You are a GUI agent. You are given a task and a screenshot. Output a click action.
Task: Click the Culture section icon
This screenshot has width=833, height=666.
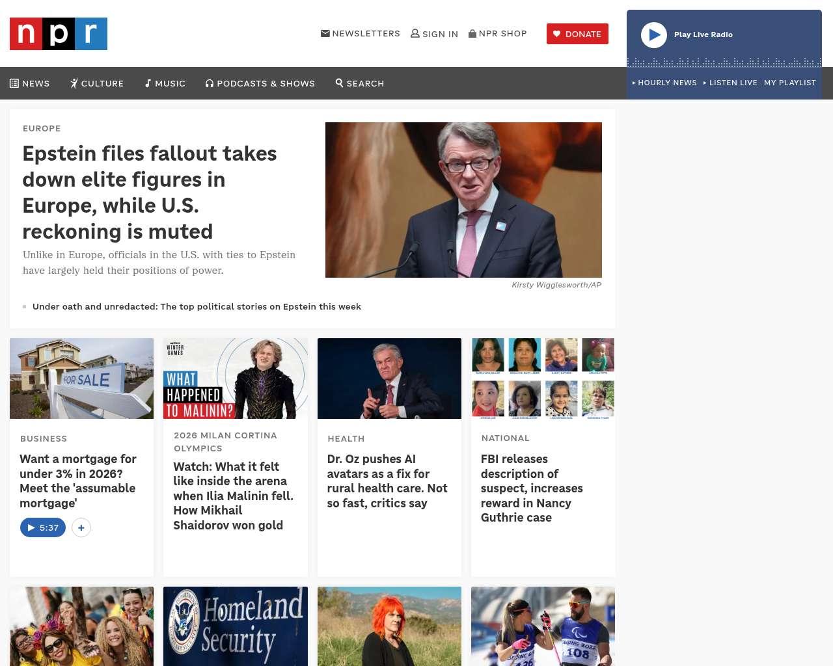(74, 83)
